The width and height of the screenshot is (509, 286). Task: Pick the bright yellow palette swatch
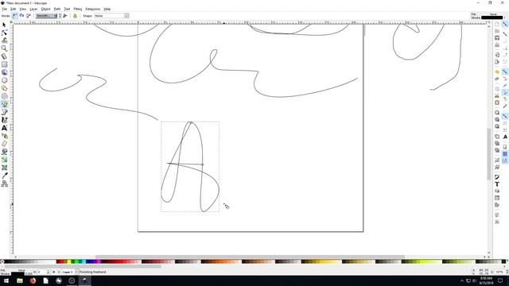69,261
